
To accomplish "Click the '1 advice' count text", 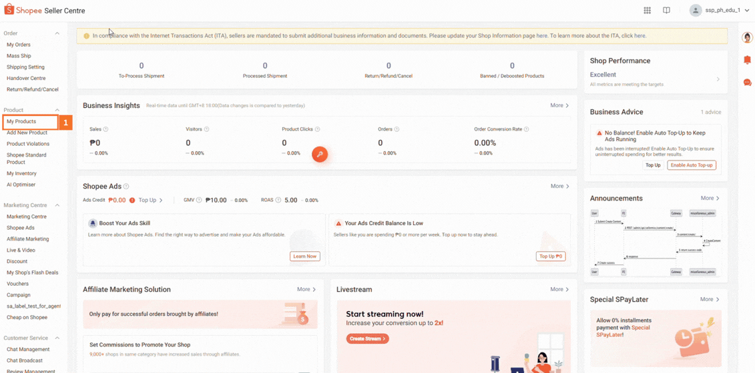I will coord(711,112).
